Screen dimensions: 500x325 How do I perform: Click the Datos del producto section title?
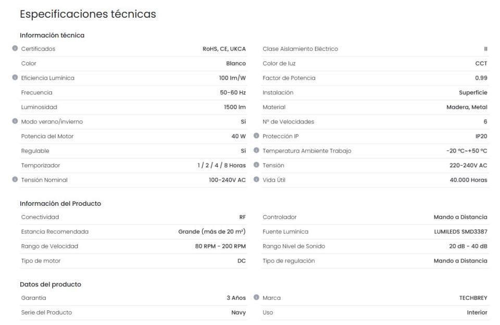pyautogui.click(x=51, y=284)
